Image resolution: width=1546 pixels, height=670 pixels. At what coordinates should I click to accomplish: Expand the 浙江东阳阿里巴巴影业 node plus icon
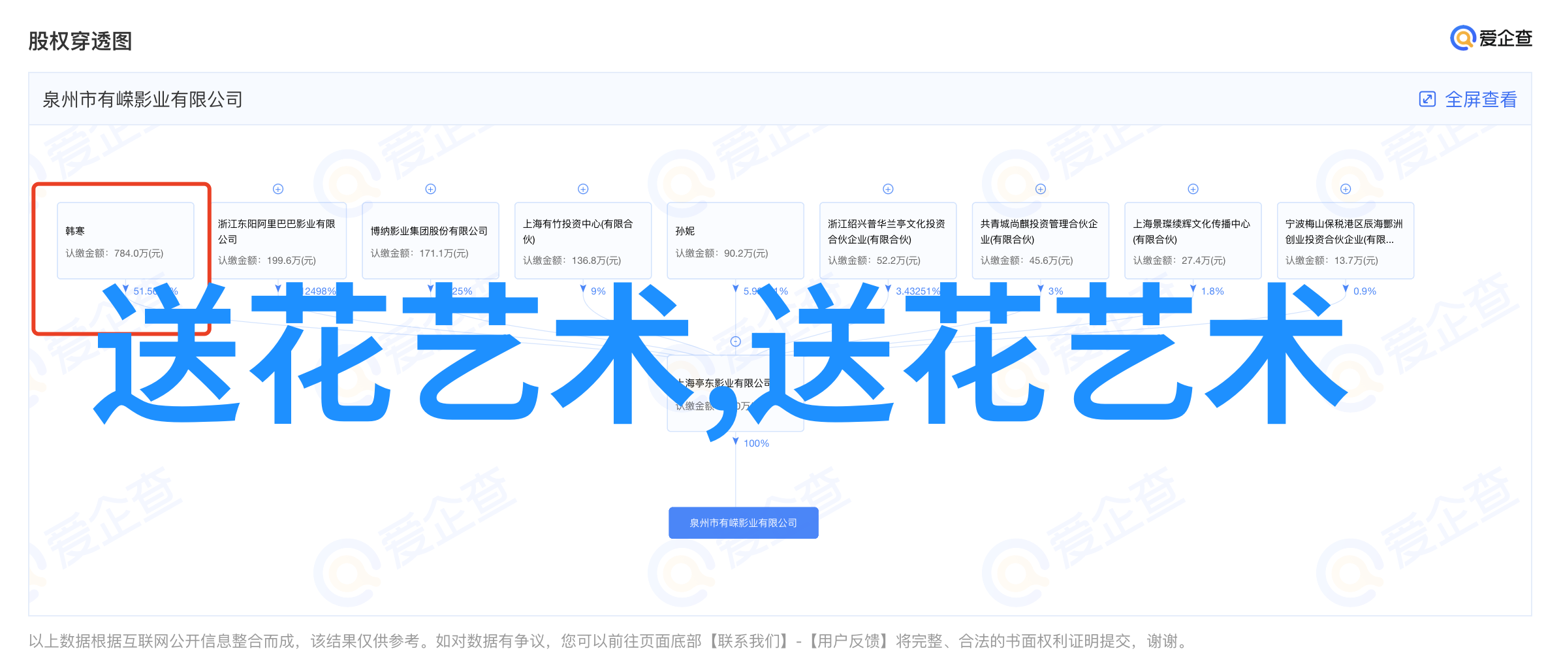pyautogui.click(x=278, y=189)
